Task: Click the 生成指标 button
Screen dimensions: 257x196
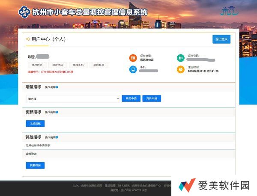Action: click(x=35, y=124)
